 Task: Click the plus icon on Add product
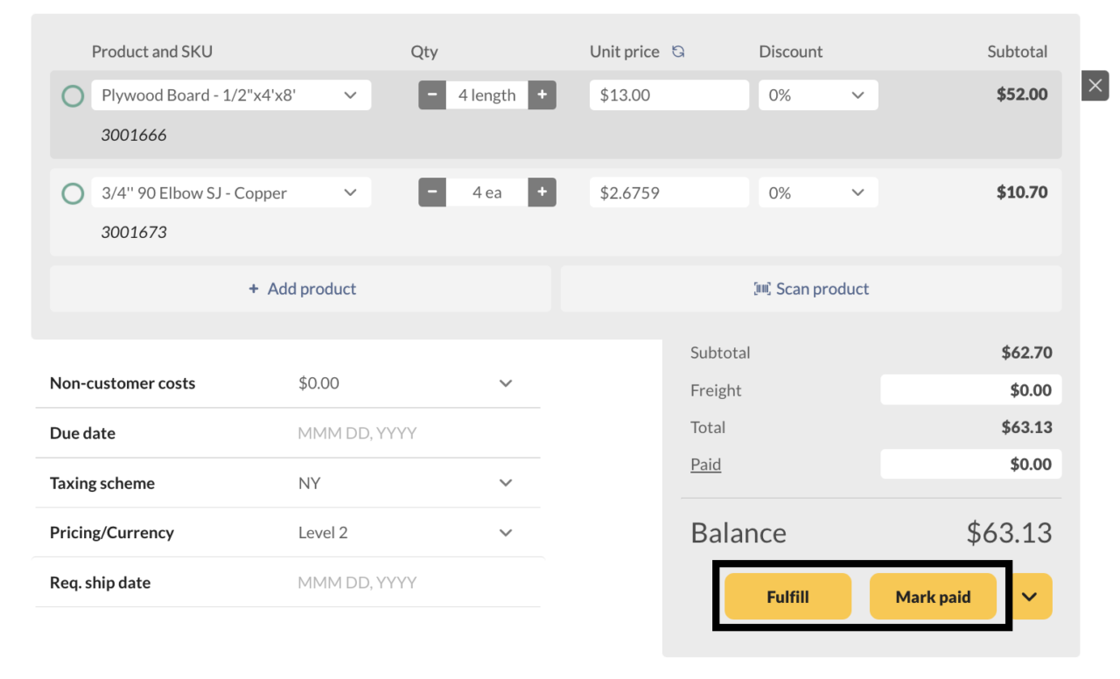coord(253,289)
